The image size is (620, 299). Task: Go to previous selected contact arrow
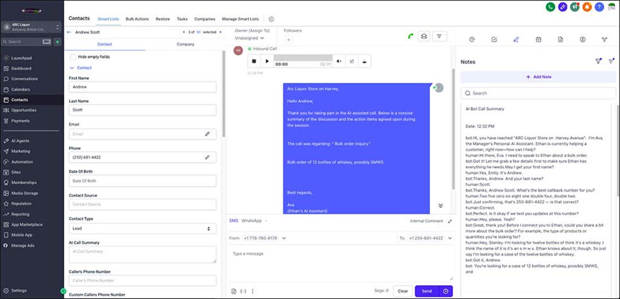click(x=184, y=32)
